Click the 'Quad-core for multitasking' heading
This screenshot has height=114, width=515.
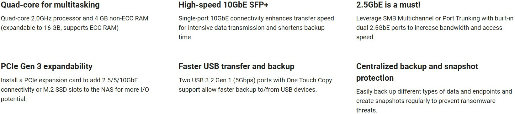pyautogui.click(x=50, y=5)
